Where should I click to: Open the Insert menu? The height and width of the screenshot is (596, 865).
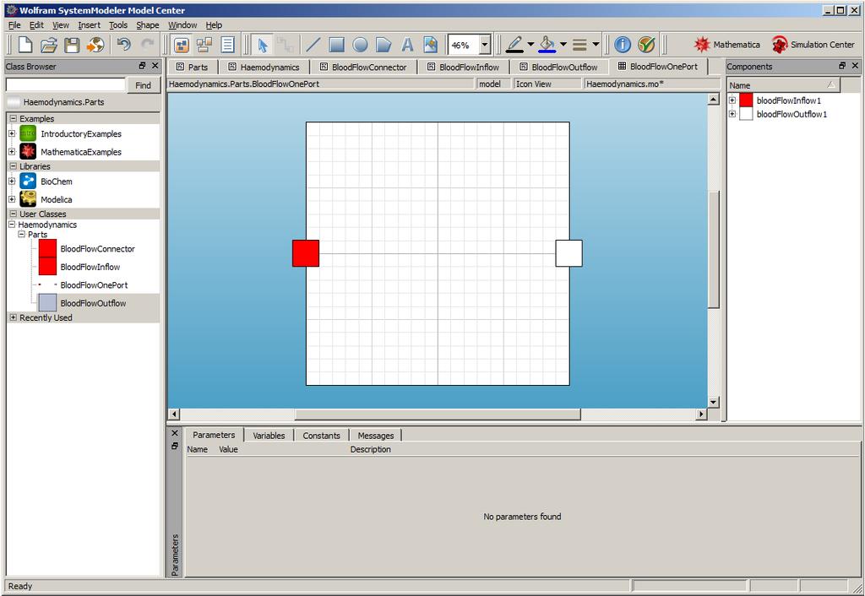[x=89, y=24]
